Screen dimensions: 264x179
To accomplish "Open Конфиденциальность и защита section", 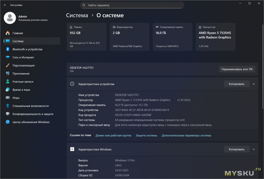I will (32, 114).
